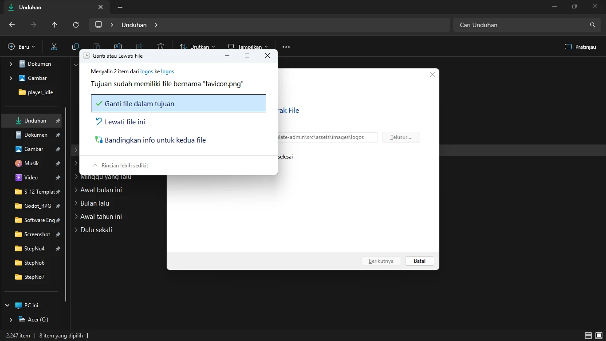
Task: Click the Copy icon in toolbar
Action: point(75,47)
